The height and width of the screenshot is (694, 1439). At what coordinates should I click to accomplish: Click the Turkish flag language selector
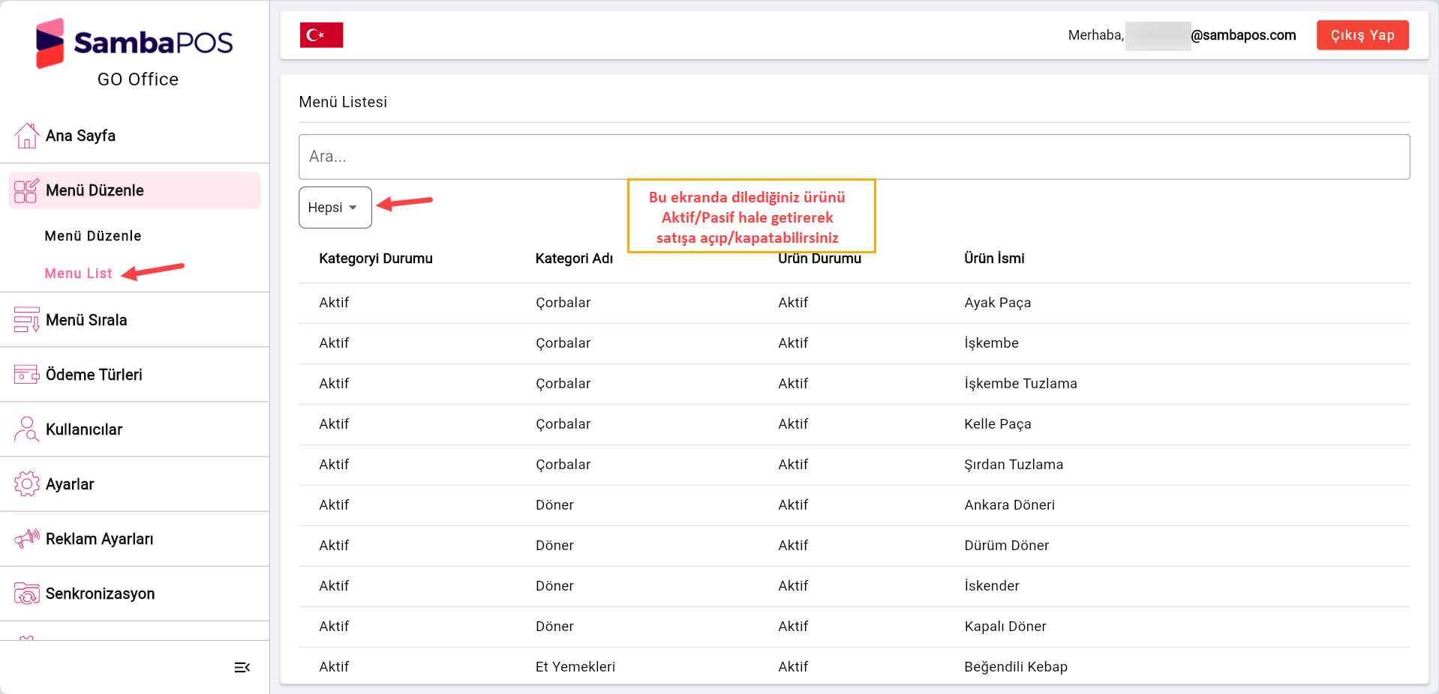pyautogui.click(x=321, y=34)
